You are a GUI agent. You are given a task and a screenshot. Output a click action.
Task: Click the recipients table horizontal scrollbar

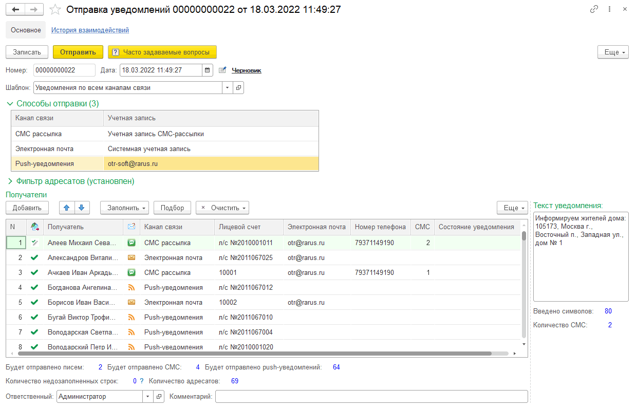click(255, 354)
